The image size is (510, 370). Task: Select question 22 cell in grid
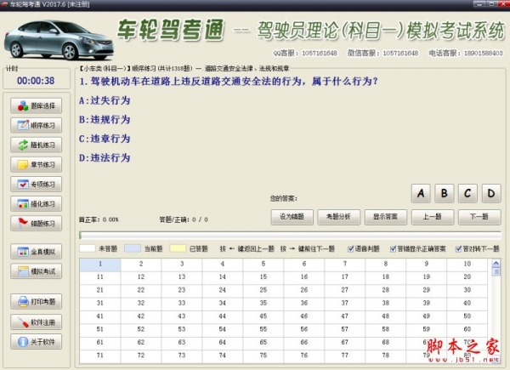coord(141,290)
